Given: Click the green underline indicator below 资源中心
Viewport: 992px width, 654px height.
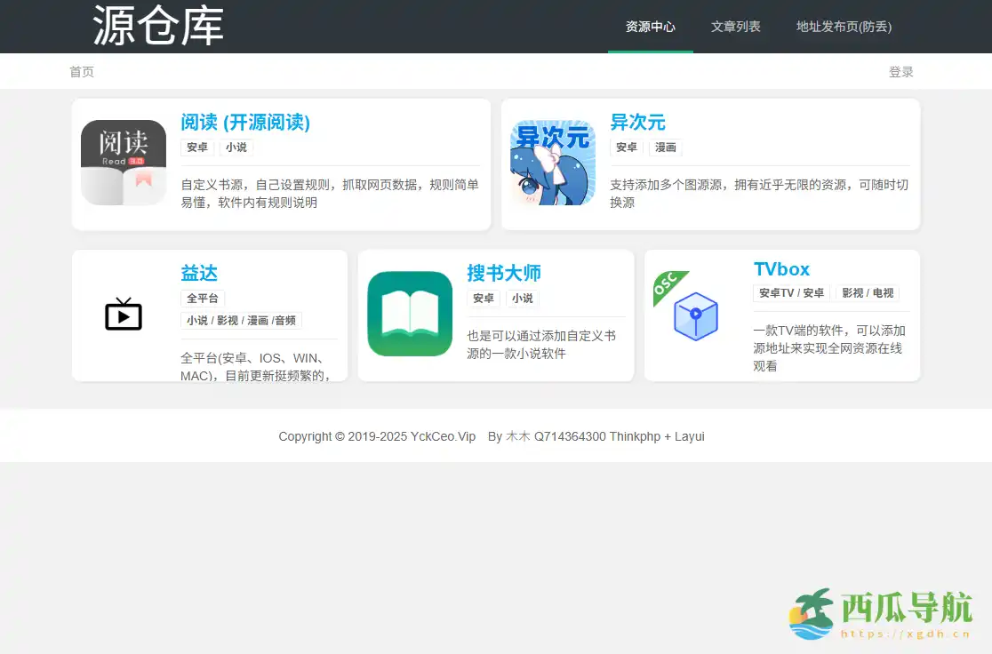Looking at the screenshot, I should (x=650, y=53).
